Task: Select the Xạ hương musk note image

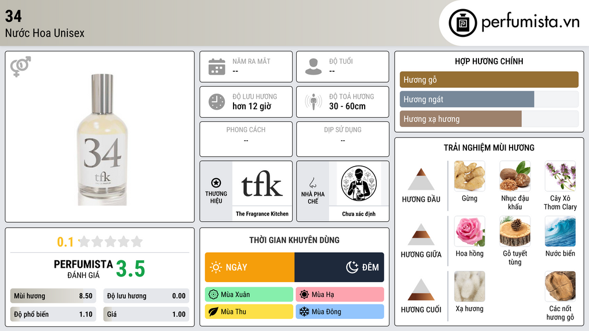Action: [469, 286]
